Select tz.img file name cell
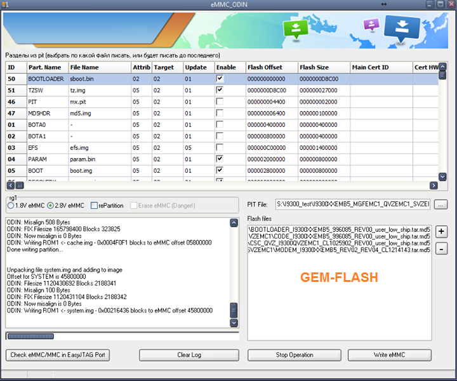Viewport: 457px width, 381px height. point(100,90)
